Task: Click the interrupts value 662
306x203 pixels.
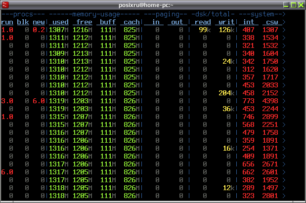Action: 249,172
